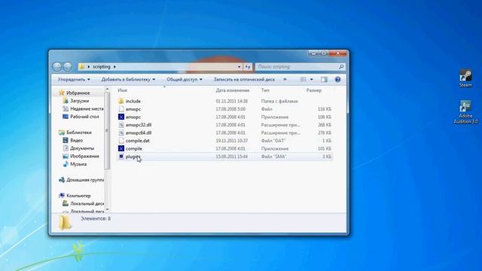The width and height of the screenshot is (482, 271).
Task: Click the amxxpc plain file icon
Action: pyautogui.click(x=121, y=109)
